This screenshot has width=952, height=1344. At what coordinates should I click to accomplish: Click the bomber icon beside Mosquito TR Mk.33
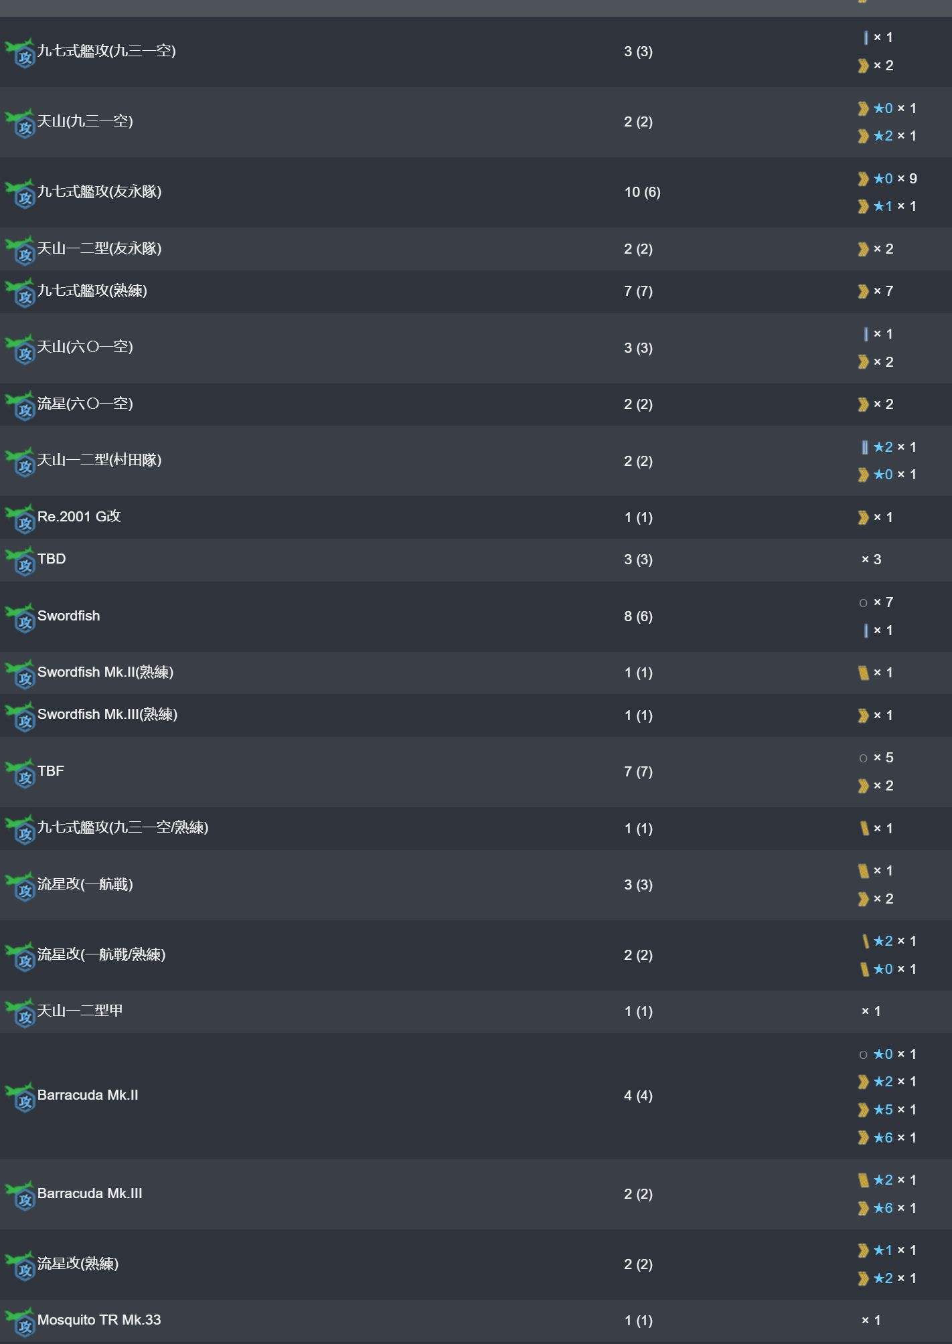click(x=20, y=1322)
